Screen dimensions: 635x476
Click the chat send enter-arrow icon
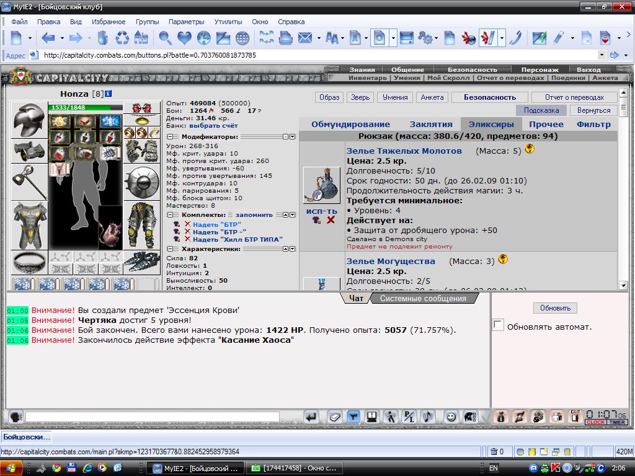tap(311, 417)
